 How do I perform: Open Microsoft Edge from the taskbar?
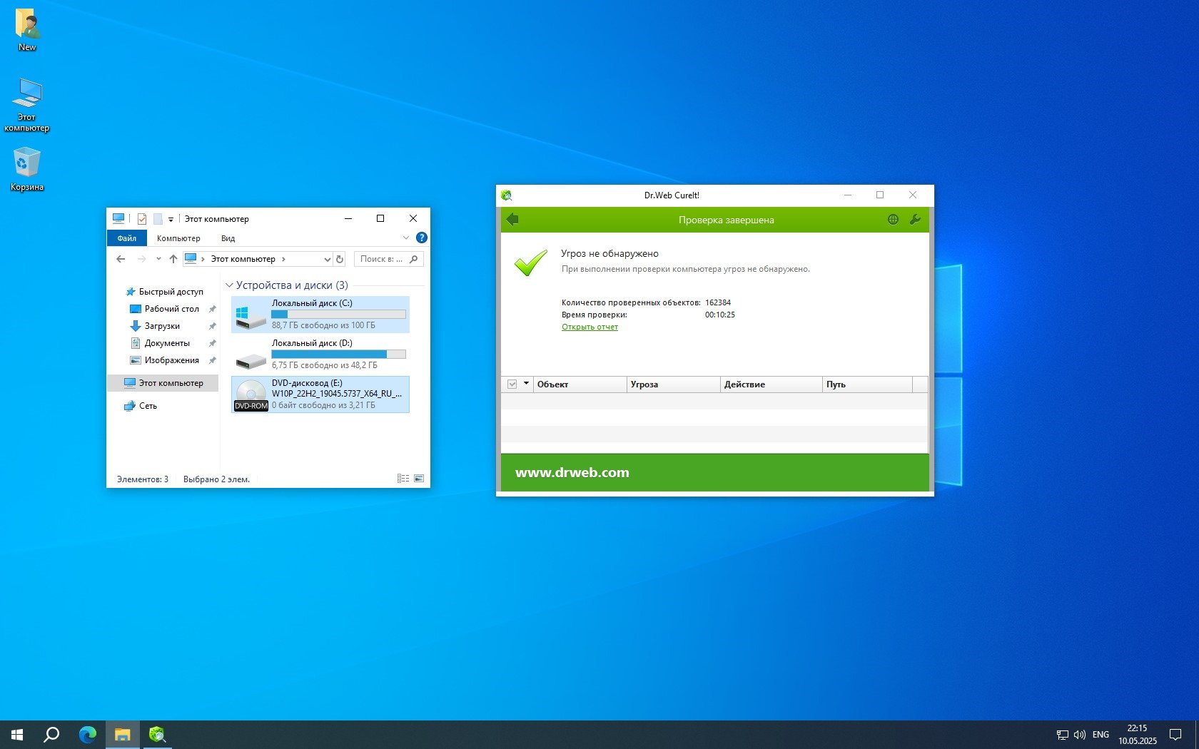tap(87, 734)
